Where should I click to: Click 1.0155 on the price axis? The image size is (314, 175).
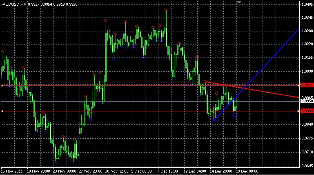click(307, 58)
